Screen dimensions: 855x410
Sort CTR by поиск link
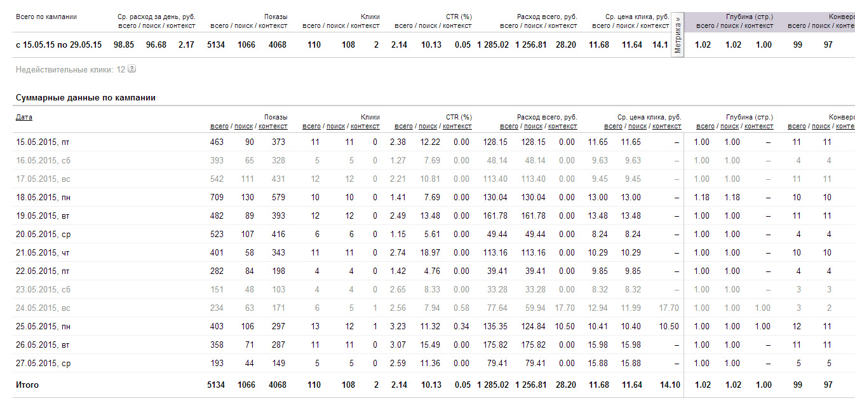click(x=428, y=126)
